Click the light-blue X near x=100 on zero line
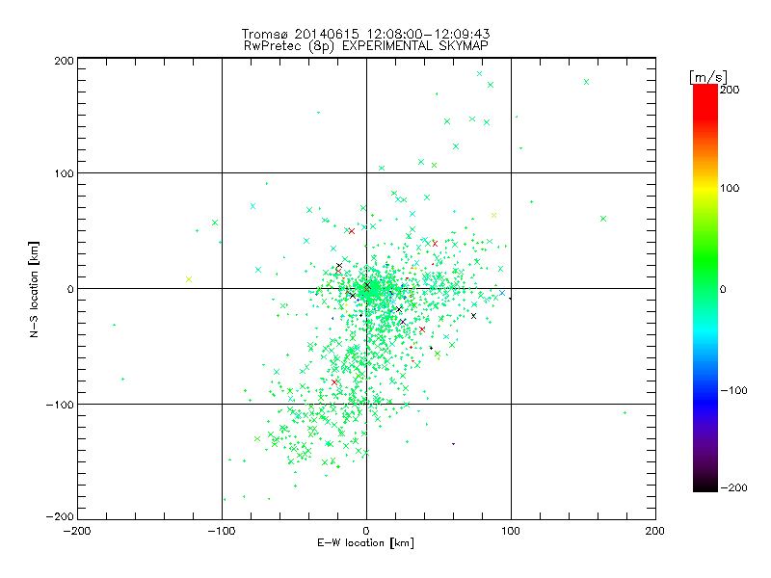 point(502,293)
